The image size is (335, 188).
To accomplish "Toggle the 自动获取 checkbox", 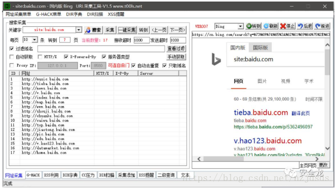I will coord(12,57).
